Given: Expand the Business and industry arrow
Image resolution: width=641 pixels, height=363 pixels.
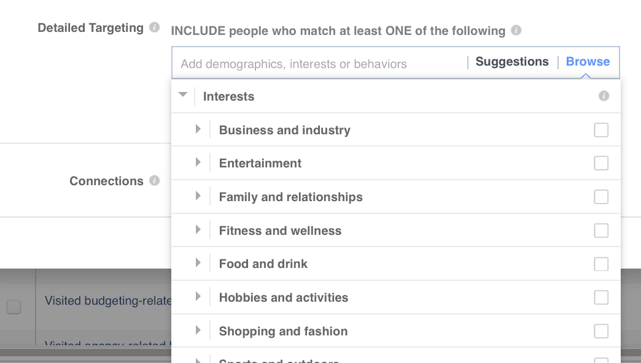Looking at the screenshot, I should (198, 129).
